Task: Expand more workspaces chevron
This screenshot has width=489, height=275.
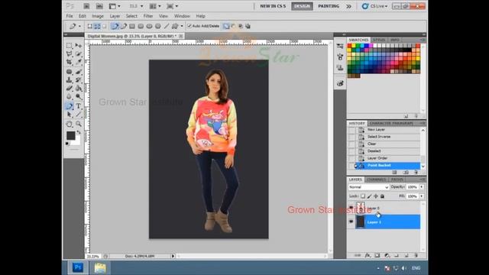Action: [x=348, y=6]
